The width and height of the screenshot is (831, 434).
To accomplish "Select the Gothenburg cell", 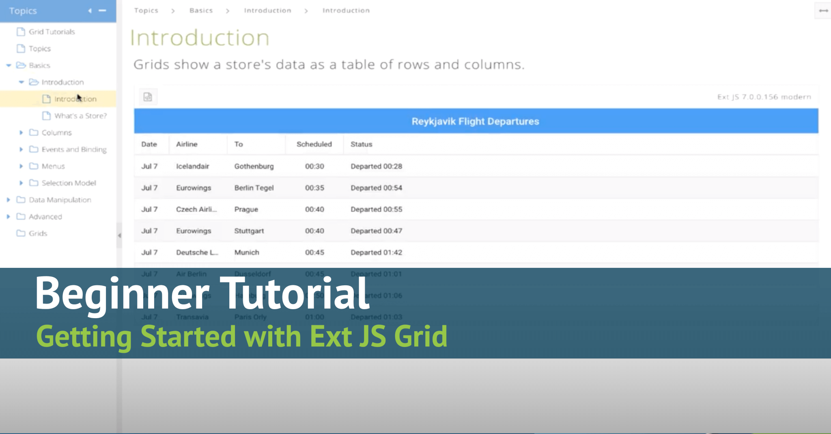I will click(x=256, y=166).
